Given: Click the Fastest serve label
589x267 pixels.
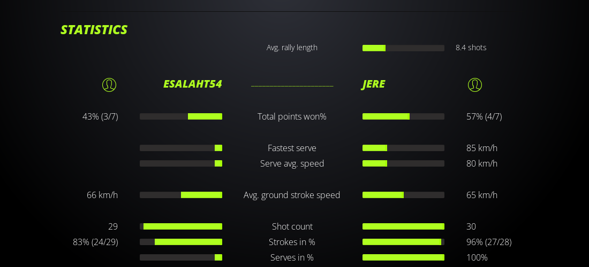Looking at the screenshot, I should pyautogui.click(x=292, y=148).
